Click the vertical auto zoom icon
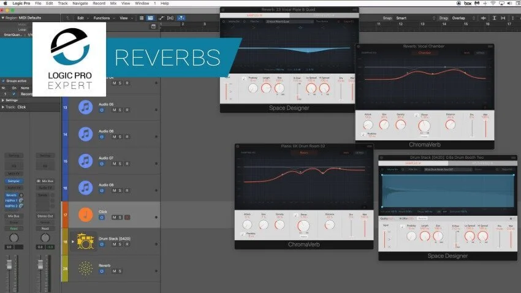Image resolution: width=521 pixels, height=293 pixels. [495, 18]
